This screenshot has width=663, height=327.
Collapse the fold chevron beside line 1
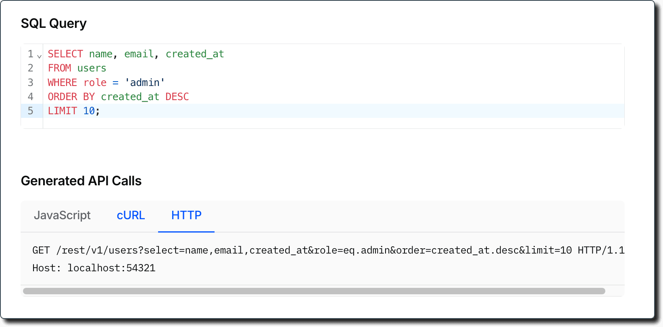pos(39,56)
